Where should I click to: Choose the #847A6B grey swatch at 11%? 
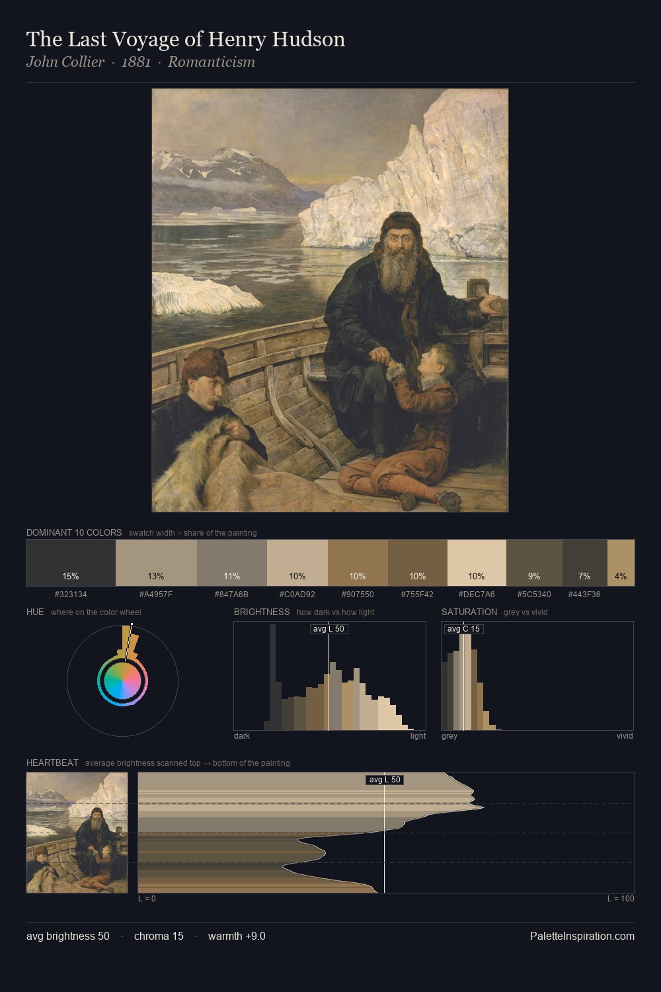(232, 563)
